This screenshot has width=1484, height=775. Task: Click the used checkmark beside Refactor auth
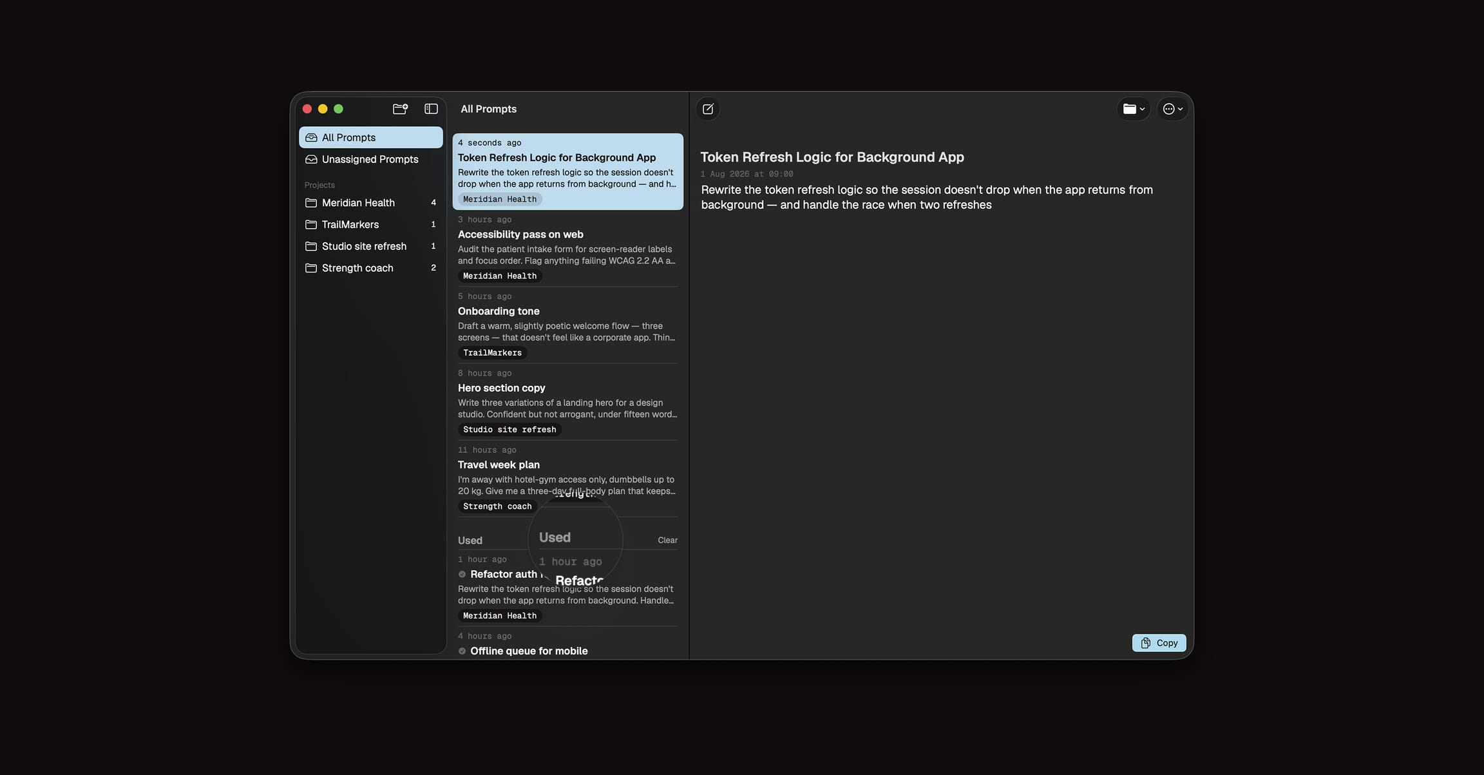pos(462,575)
